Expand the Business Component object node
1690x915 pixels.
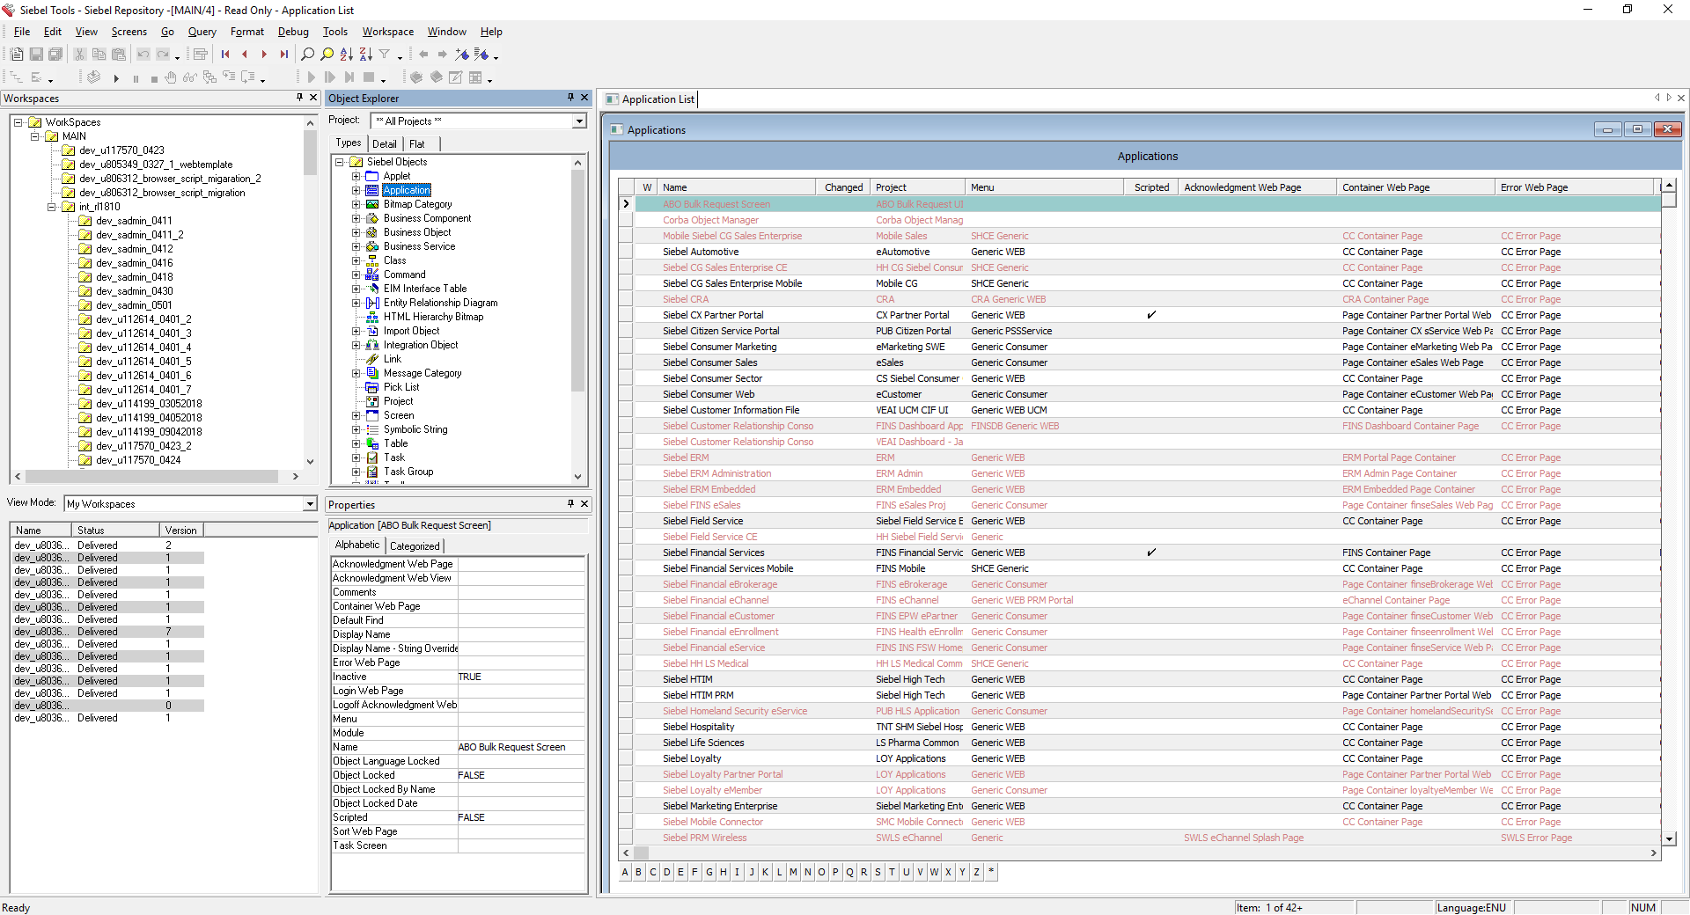(x=356, y=218)
